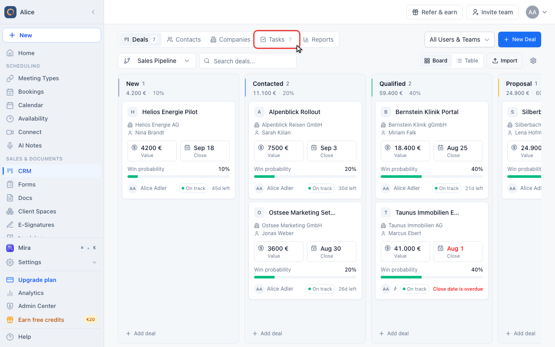This screenshot has height=347, width=555.
Task: Open the Aug 25 close date on Bernstein card
Action: [458, 151]
